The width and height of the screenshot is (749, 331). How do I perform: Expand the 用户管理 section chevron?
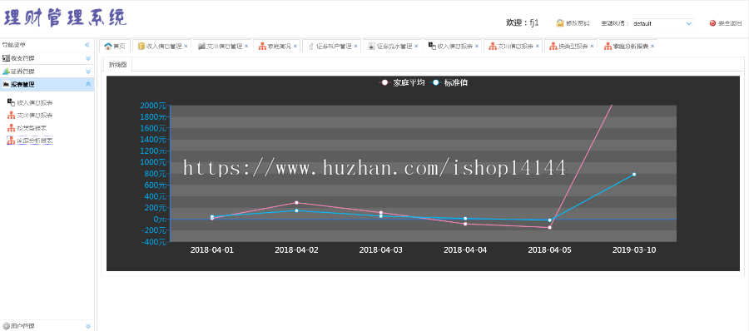(x=88, y=326)
